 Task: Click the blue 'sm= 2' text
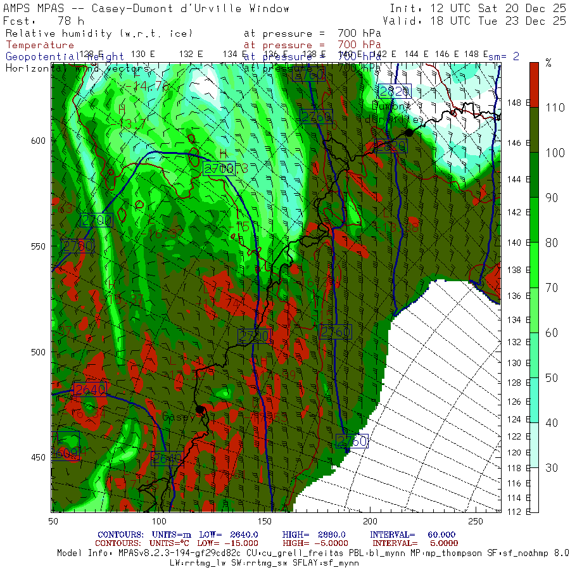pos(503,56)
